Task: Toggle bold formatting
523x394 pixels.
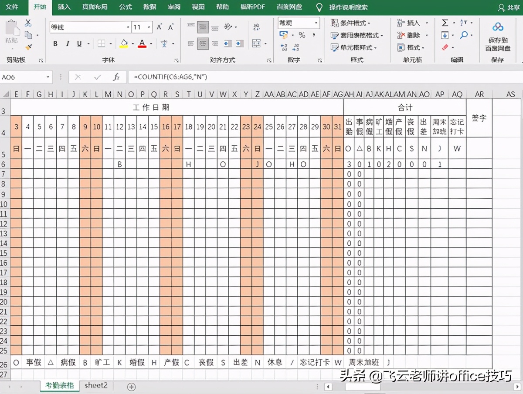Action: (x=55, y=43)
